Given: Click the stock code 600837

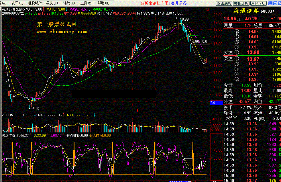Looking at the screenshot, I should click(x=268, y=11).
